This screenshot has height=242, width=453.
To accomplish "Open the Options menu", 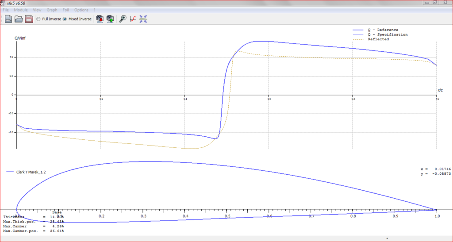I will [x=81, y=10].
